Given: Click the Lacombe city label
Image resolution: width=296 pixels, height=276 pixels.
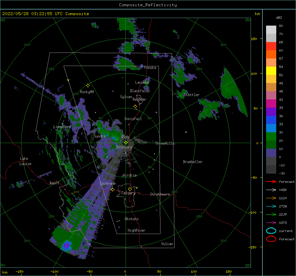Looking at the screenshot, I should pyautogui.click(x=142, y=82).
